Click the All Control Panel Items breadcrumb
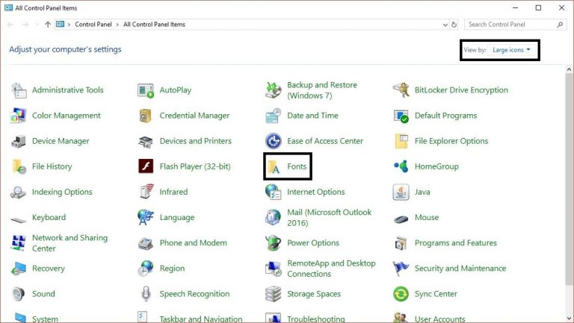The height and width of the screenshot is (323, 574). pos(154,25)
